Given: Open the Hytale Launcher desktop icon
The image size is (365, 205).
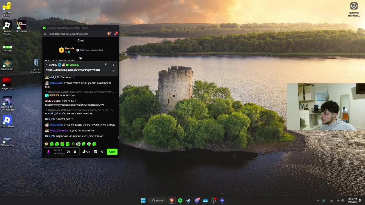Looking at the screenshot, I should (36, 66).
